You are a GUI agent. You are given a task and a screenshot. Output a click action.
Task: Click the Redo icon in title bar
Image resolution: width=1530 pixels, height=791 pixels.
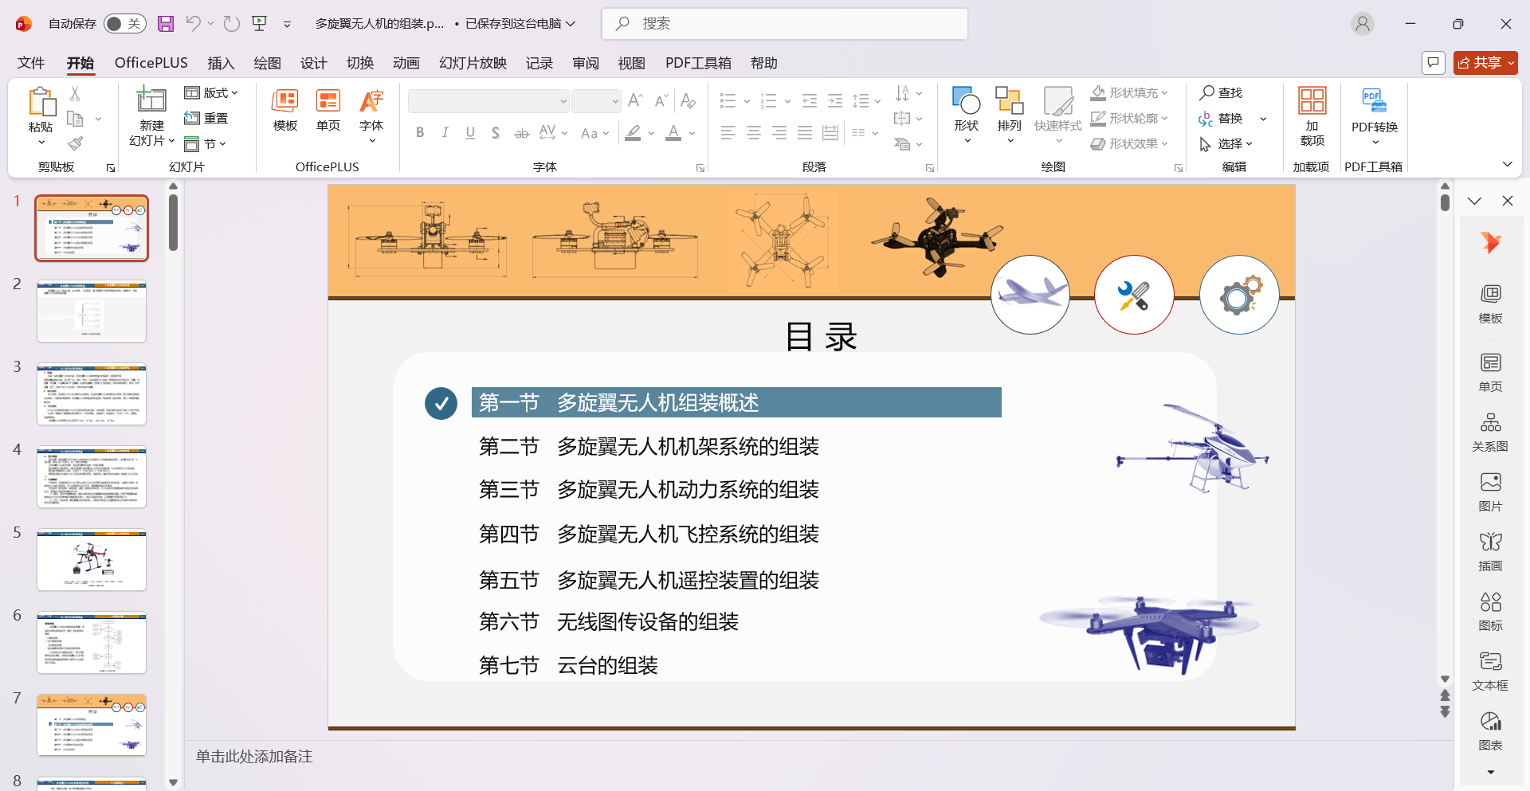232,24
